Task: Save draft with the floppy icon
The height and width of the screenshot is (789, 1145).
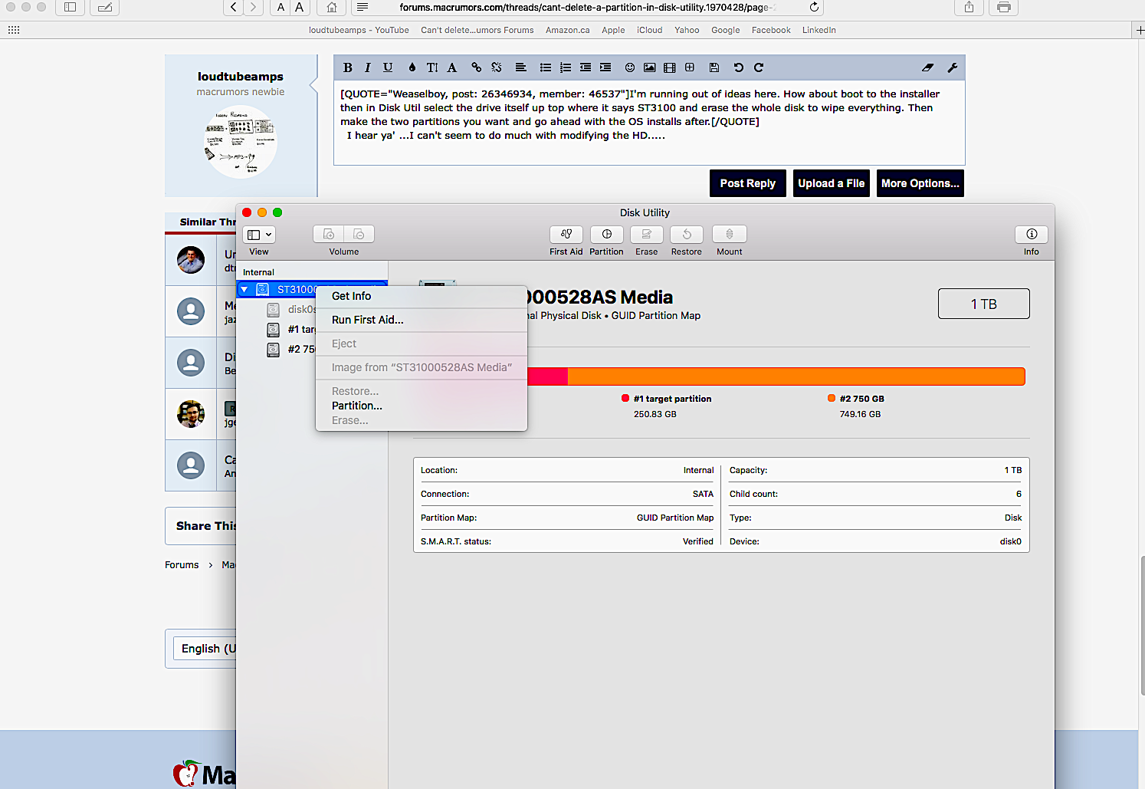Action: 714,67
